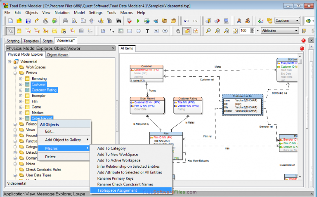This screenshot has height=197, width=317.
Task: Switch to the Scripting tab
Action: pyautogui.click(x=13, y=41)
